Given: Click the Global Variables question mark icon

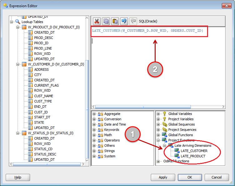Looking at the screenshot, I should point(164,114).
